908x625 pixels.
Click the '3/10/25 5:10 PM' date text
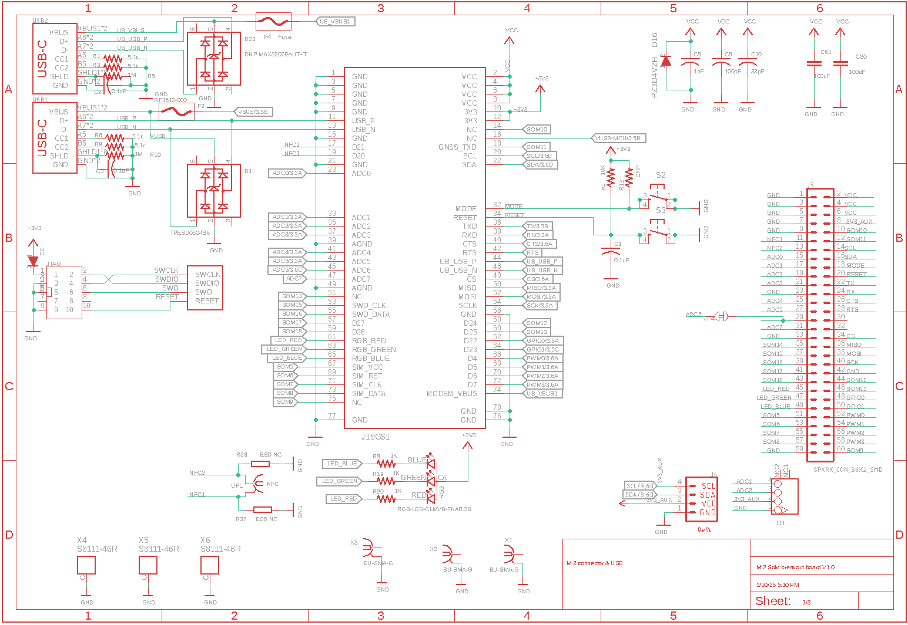778,585
